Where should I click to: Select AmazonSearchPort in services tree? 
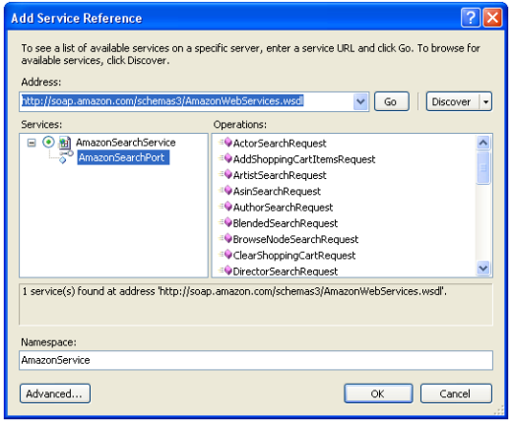123,157
